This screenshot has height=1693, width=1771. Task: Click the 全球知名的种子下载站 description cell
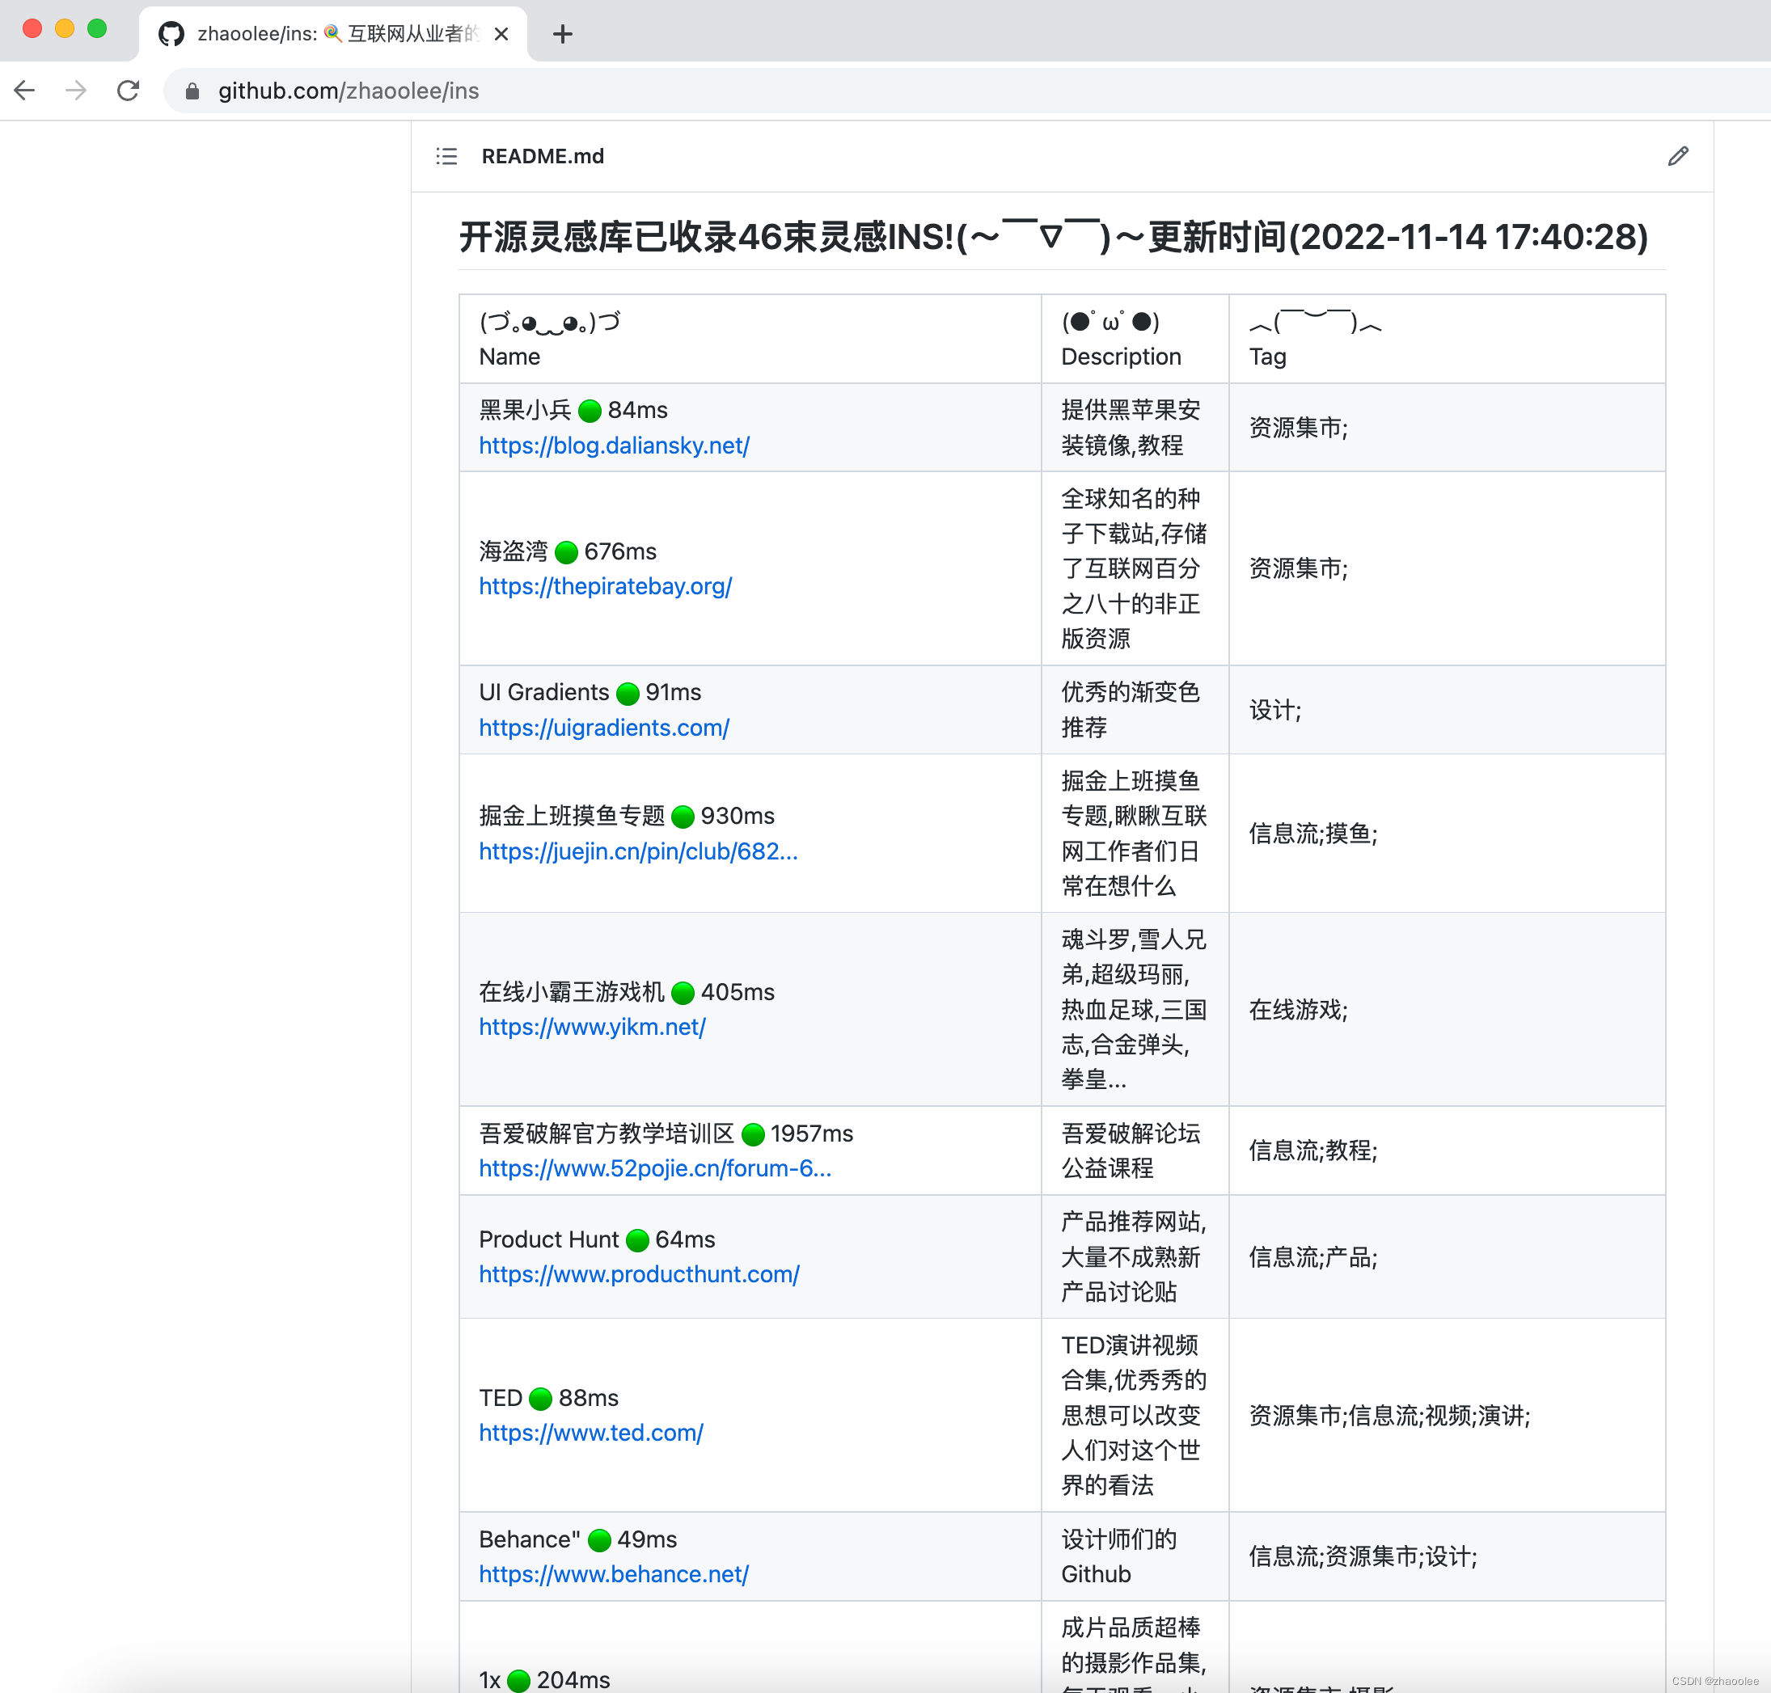pos(1134,568)
